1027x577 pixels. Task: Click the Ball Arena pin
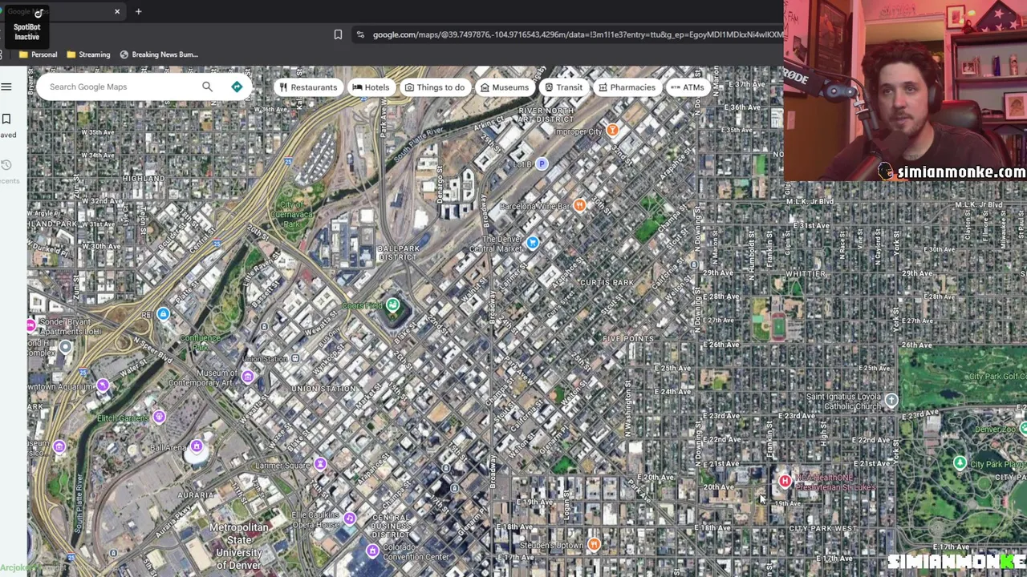point(196,447)
